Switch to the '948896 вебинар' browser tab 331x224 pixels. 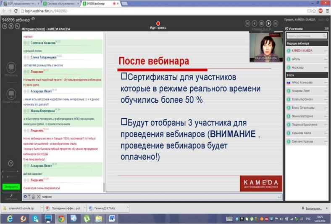(100, 4)
